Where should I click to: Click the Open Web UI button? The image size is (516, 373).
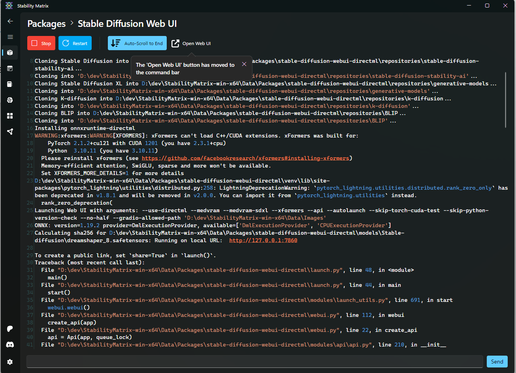tap(191, 43)
